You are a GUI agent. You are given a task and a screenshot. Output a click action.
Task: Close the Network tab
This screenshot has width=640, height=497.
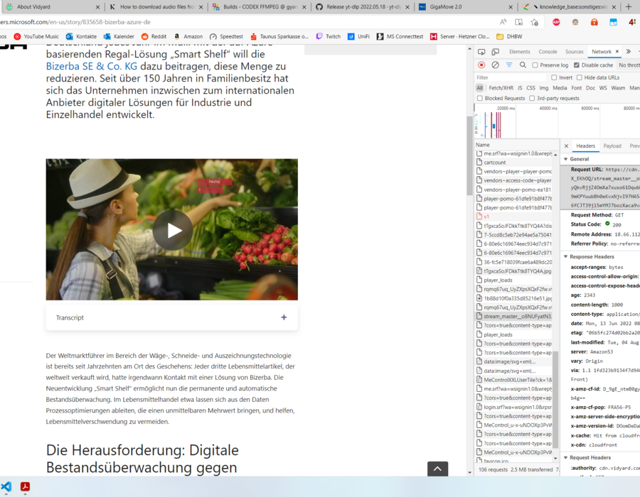click(617, 51)
